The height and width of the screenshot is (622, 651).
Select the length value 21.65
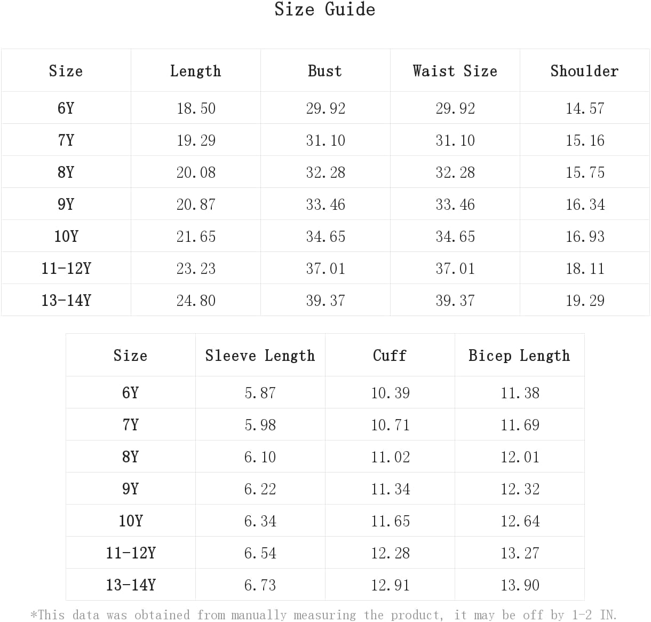tap(196, 237)
